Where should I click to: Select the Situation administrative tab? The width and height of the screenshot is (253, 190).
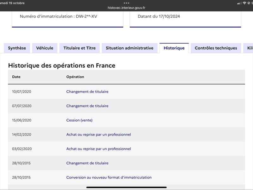pos(130,48)
